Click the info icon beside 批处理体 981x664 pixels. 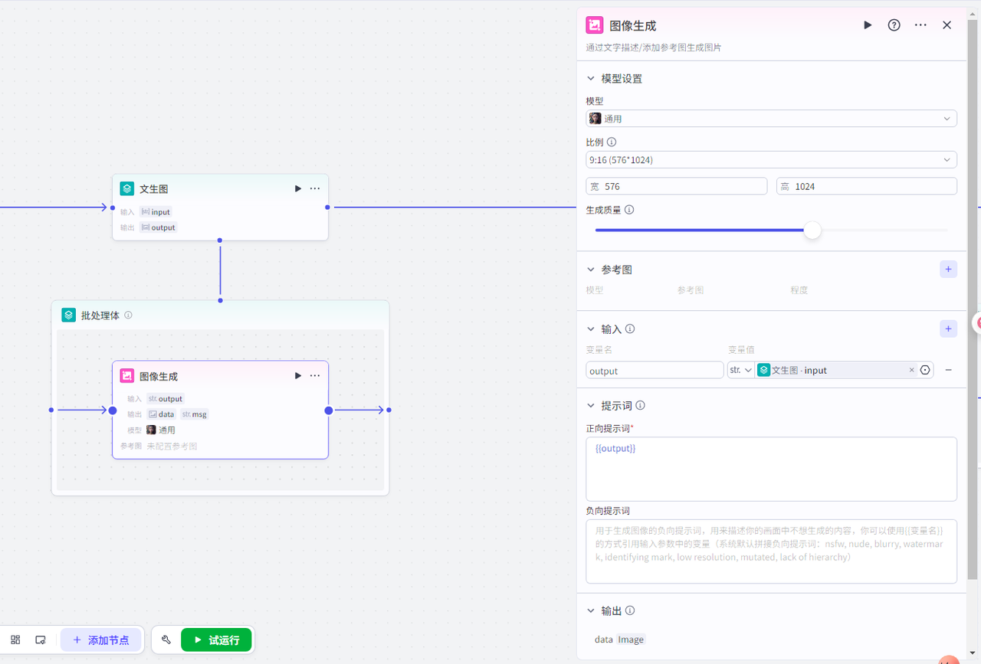coord(128,315)
